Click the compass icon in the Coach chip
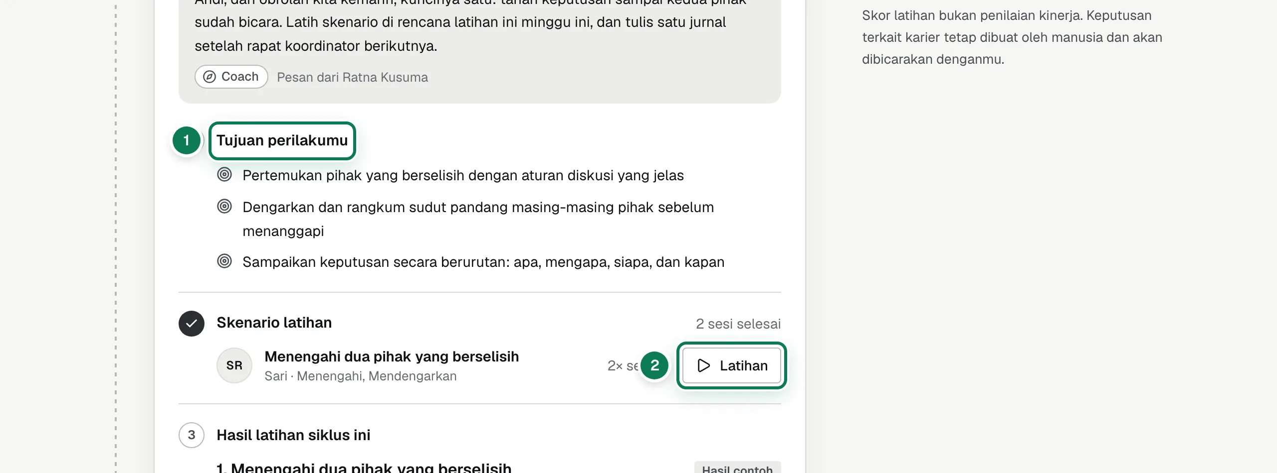 point(210,77)
